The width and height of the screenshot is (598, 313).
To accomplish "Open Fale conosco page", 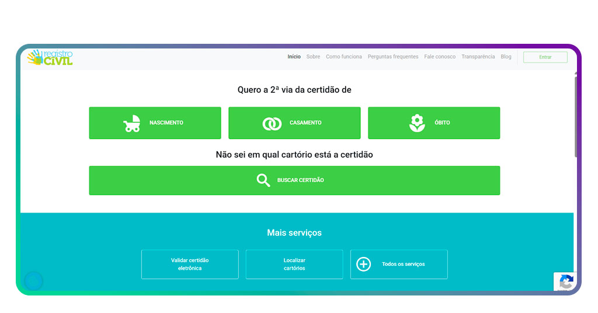I will point(440,57).
